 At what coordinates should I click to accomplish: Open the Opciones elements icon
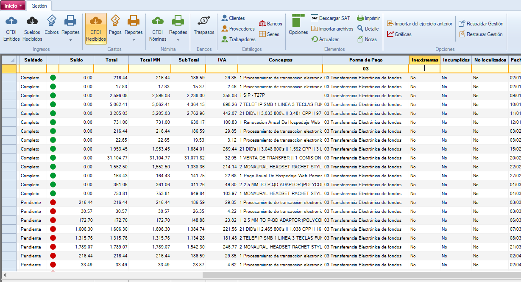pos(298,25)
